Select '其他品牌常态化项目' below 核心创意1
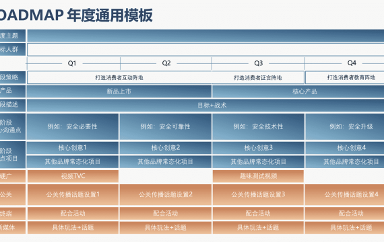The image size is (384, 242). coord(73,161)
